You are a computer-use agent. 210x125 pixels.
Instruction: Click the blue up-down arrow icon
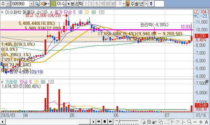click(x=151, y=4)
